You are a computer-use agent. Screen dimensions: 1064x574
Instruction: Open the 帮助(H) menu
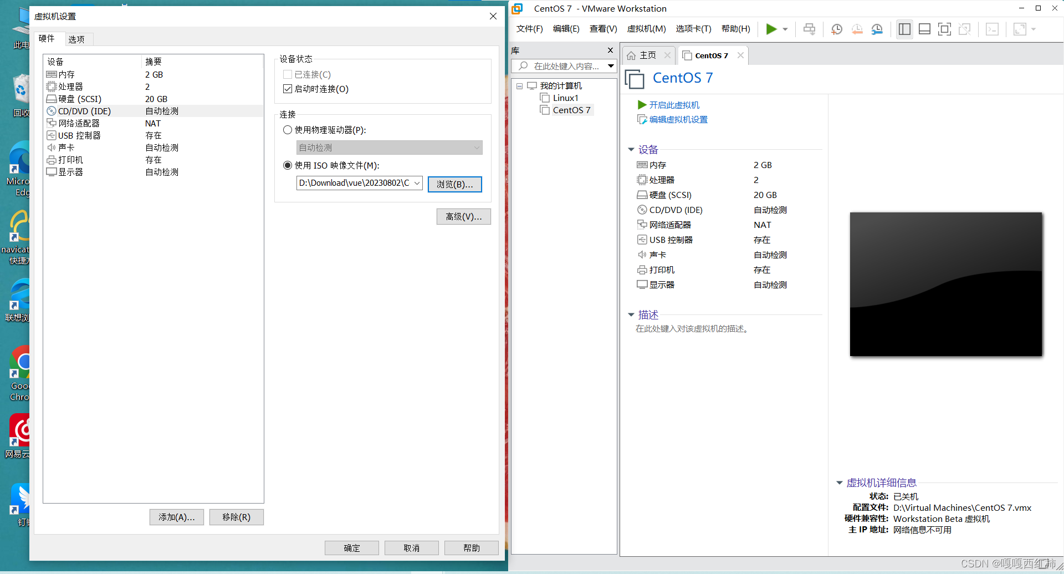735,29
